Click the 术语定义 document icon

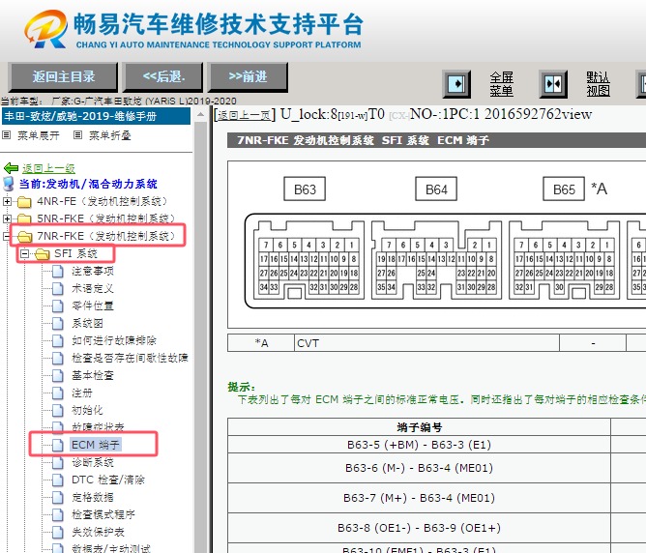tap(58, 288)
